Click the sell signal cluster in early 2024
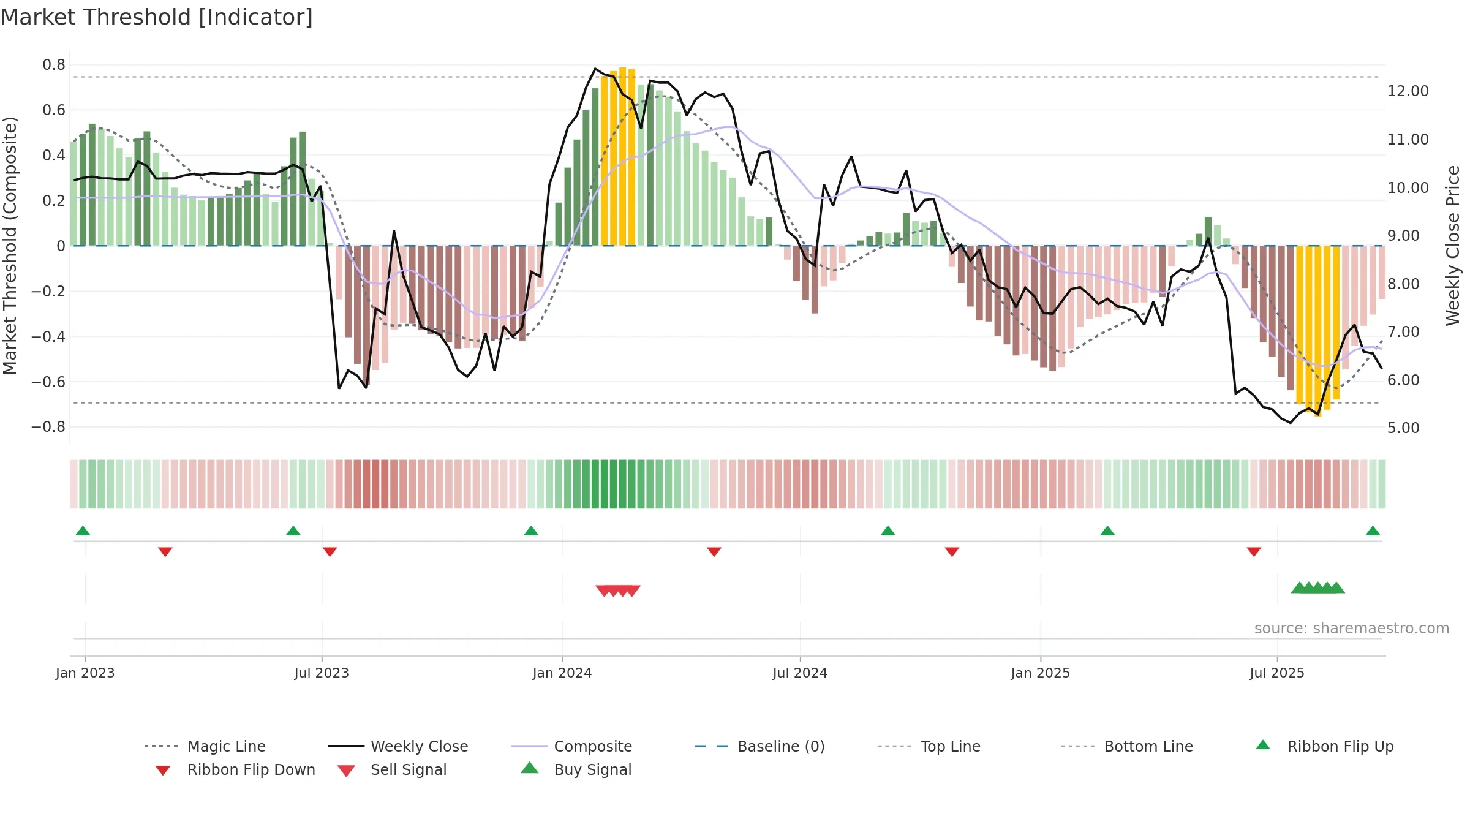The height and width of the screenshot is (827, 1470). 618,591
